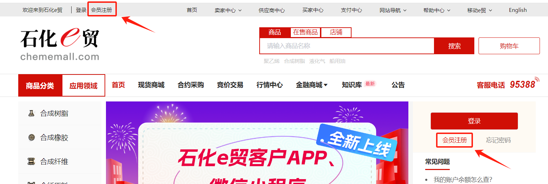The image size is (548, 184).
Task: Open the 金融商城 dropdown menu
Action: coord(312,85)
